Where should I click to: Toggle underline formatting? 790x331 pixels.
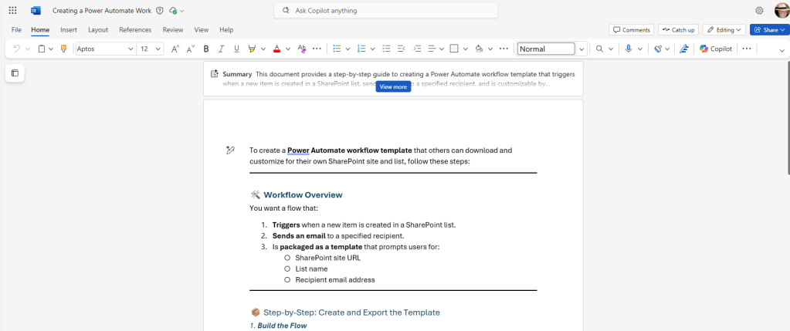tap(236, 49)
